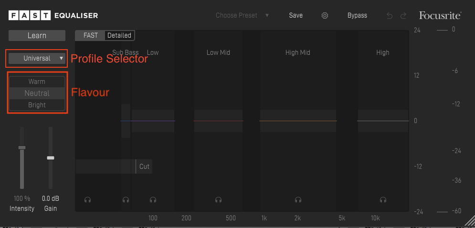
Task: Click the Low band gain line
Action: 153,121
